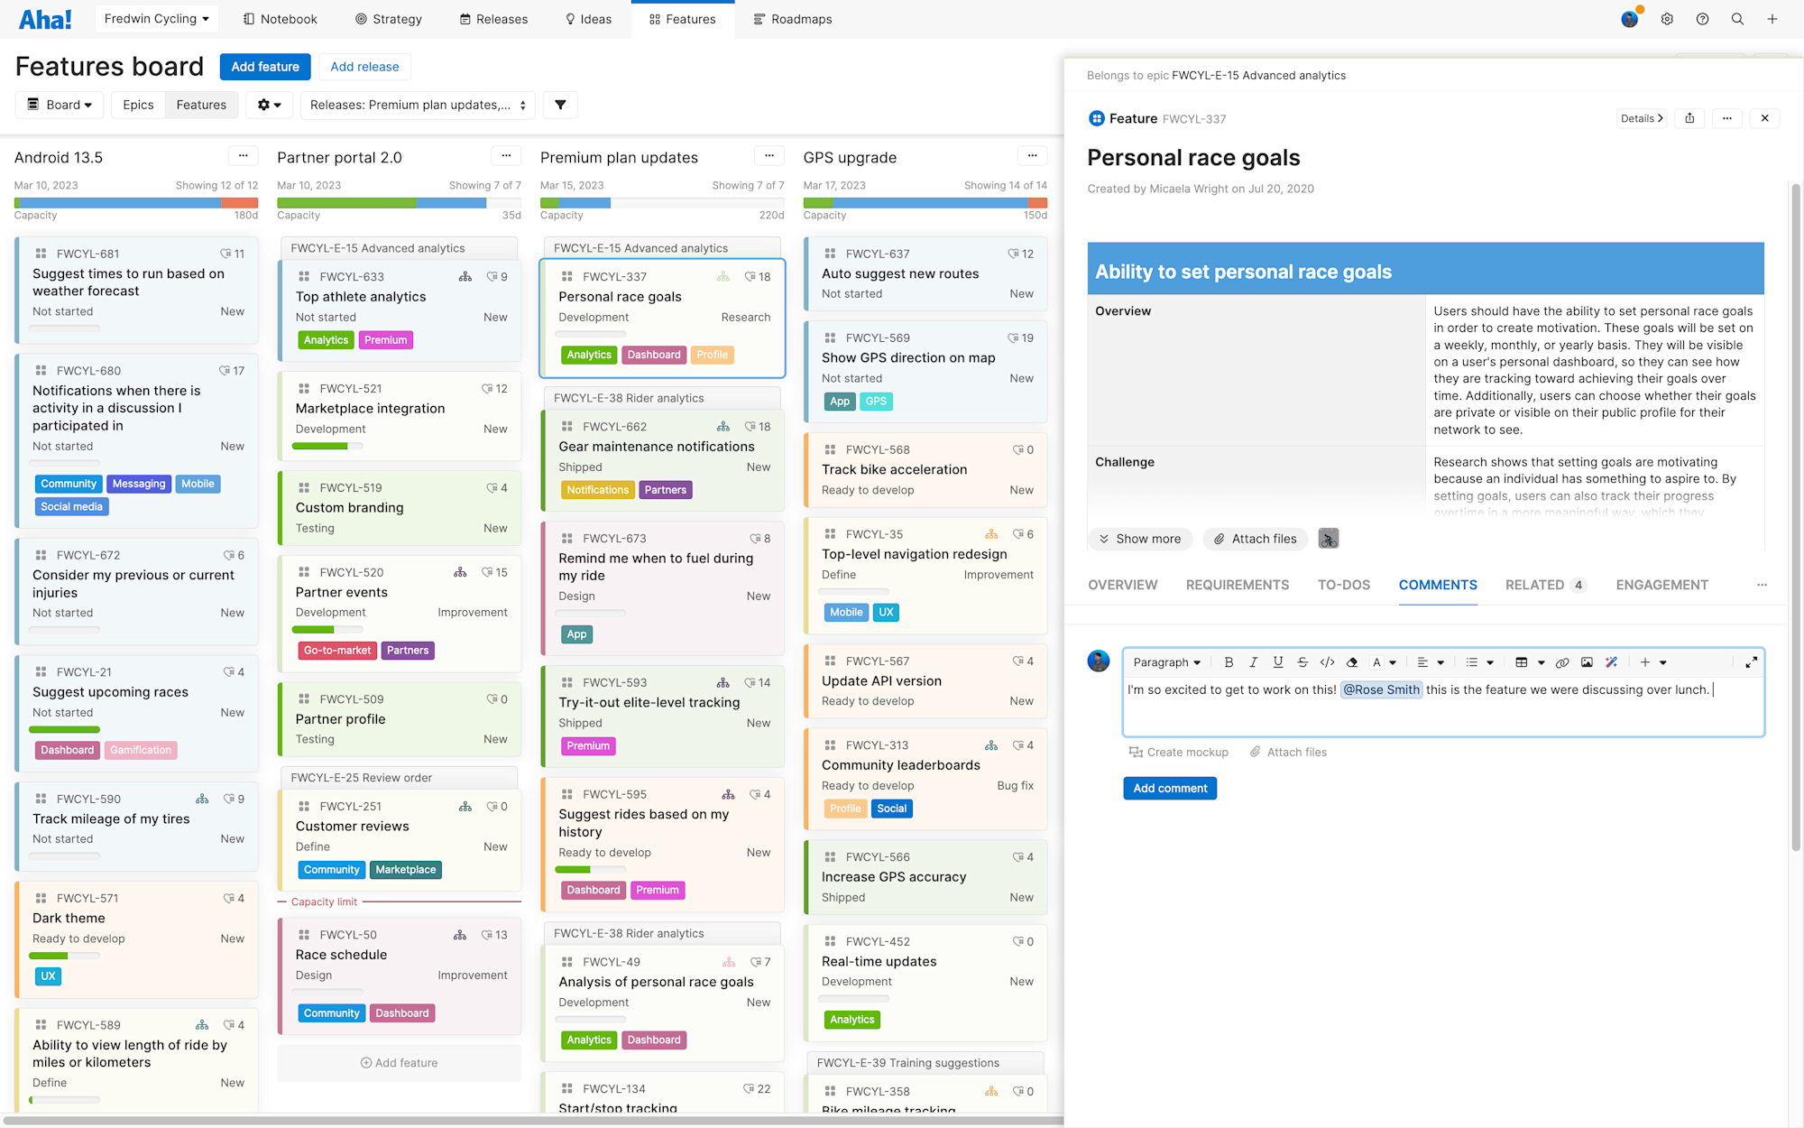
Task: Open the search icon in top bar
Action: (1737, 19)
